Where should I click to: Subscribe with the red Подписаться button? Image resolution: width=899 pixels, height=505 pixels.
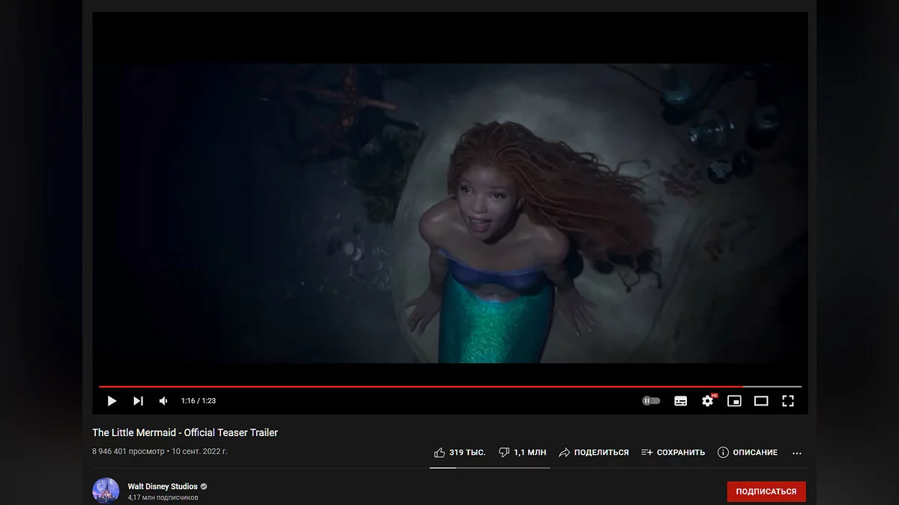coord(766,492)
